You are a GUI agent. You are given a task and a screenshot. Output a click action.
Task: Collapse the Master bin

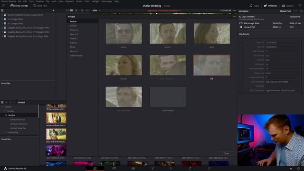[x=2, y=106]
